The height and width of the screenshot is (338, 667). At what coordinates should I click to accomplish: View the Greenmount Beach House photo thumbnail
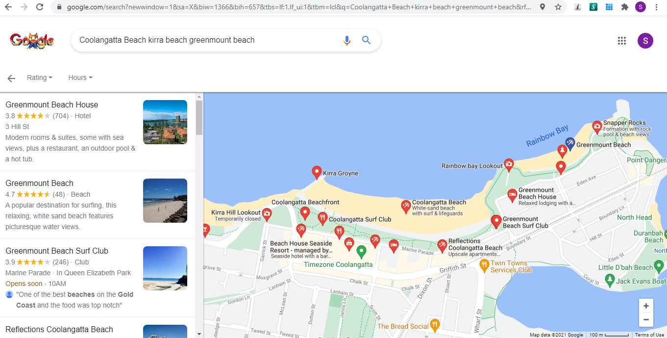click(x=165, y=122)
